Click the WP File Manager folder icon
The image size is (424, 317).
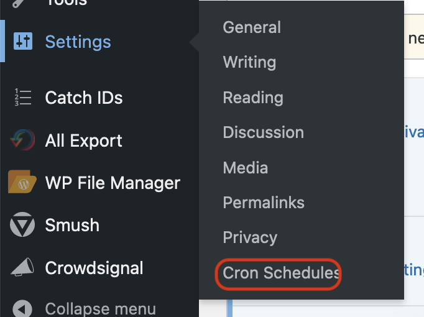click(22, 181)
